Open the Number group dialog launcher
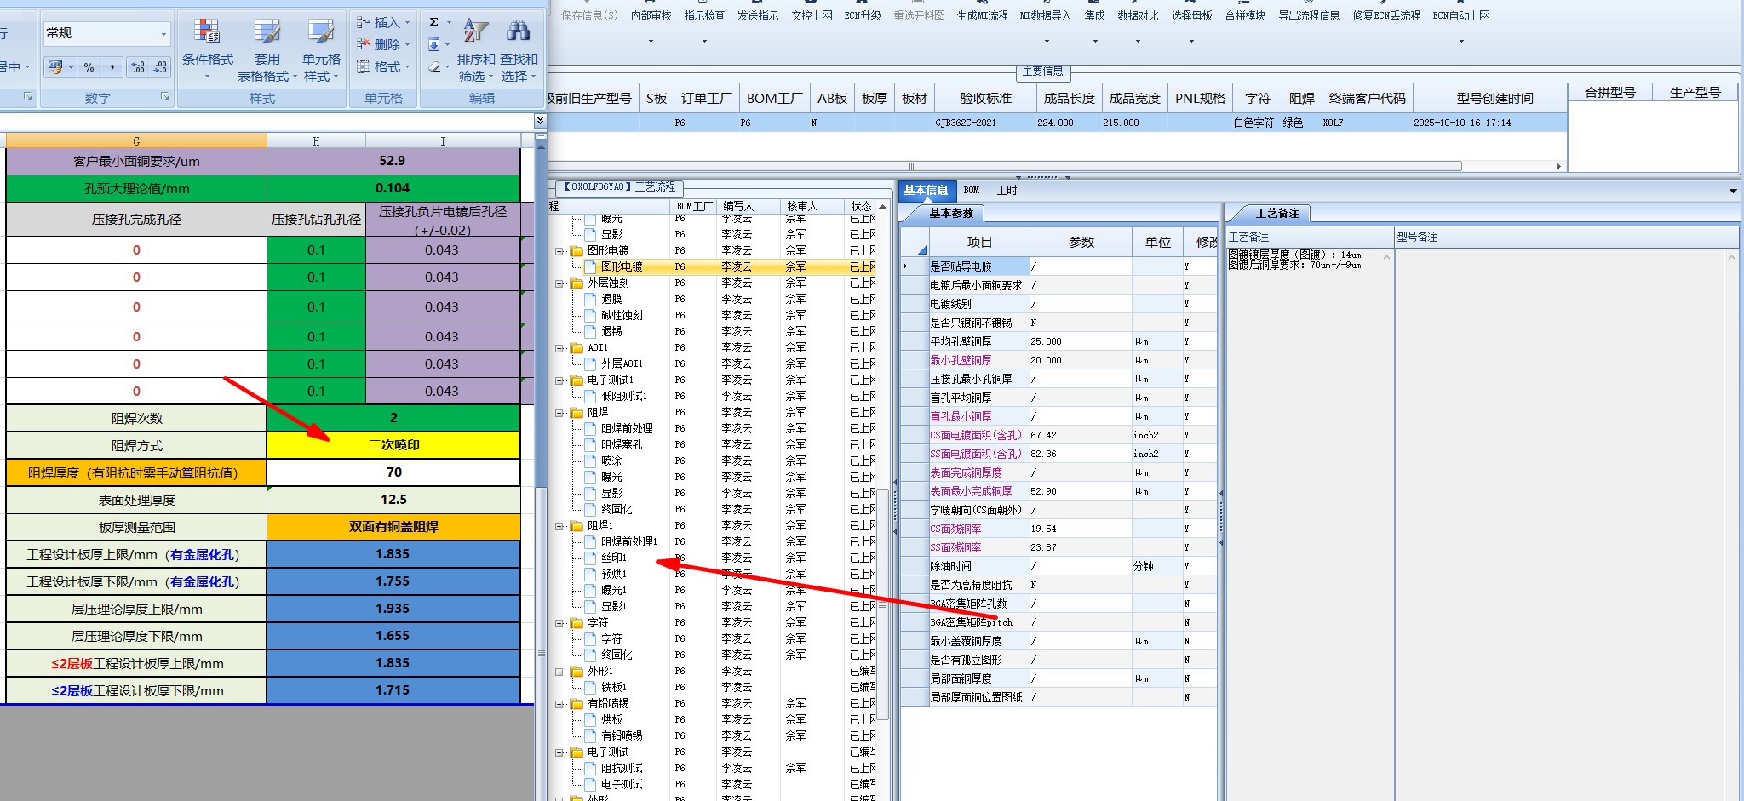This screenshot has width=1744, height=801. [165, 98]
